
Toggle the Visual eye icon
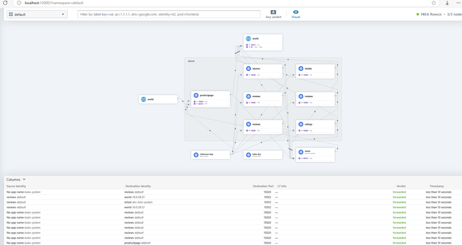click(296, 12)
